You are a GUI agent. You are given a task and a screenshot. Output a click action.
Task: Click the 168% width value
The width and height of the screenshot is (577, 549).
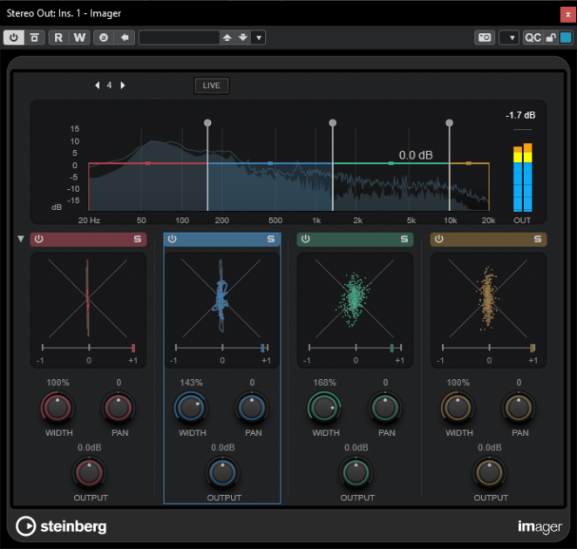pos(324,383)
